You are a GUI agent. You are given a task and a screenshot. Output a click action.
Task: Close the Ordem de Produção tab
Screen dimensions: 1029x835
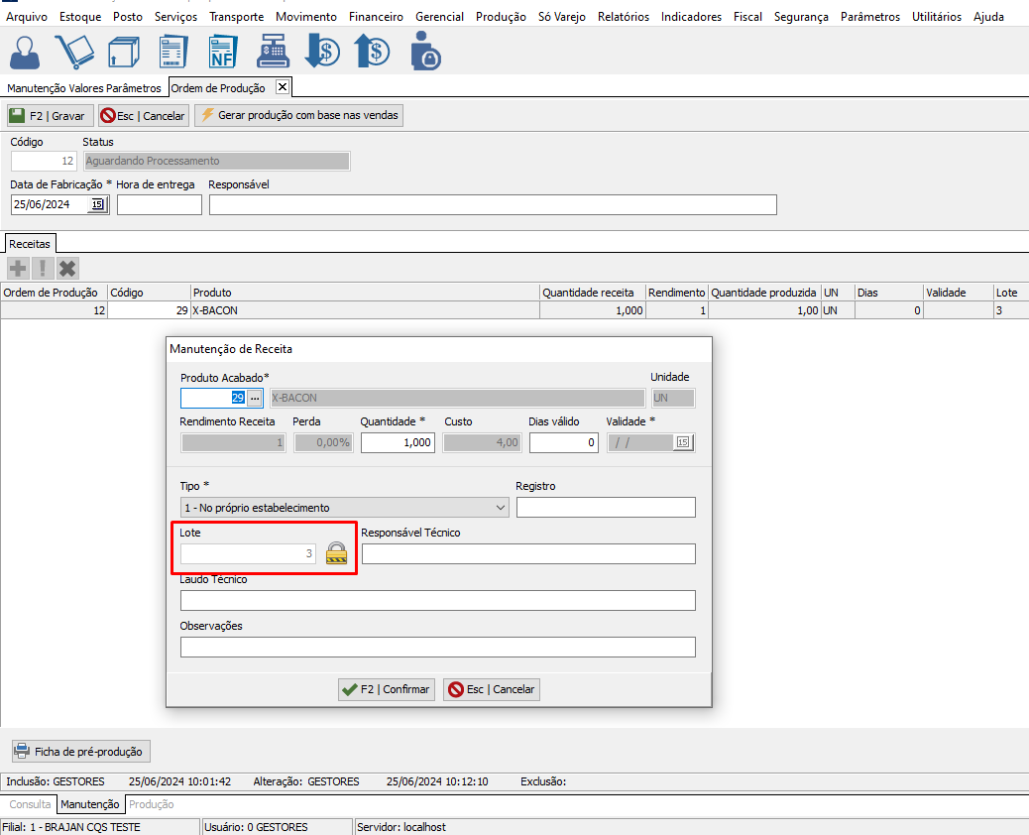(283, 87)
